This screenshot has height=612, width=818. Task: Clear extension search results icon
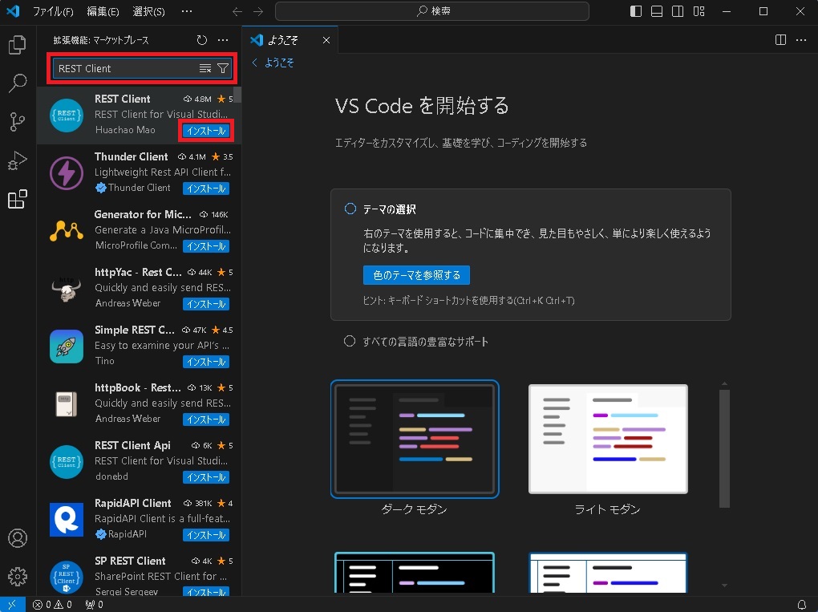point(205,68)
